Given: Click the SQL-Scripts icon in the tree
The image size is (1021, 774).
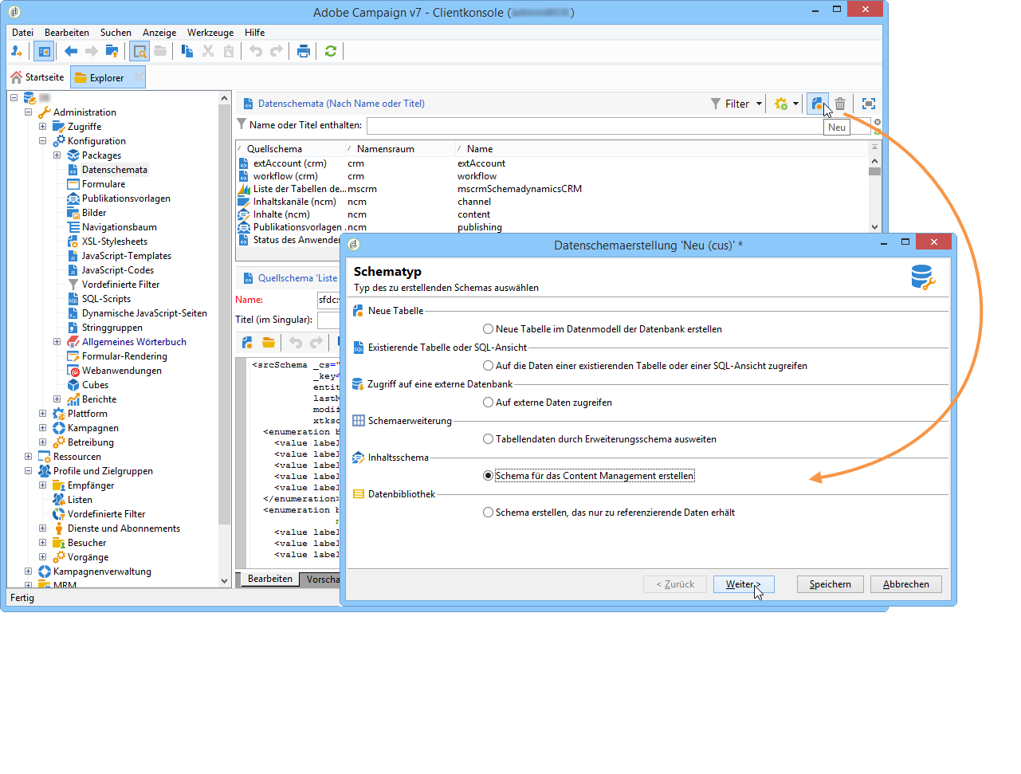Looking at the screenshot, I should 73,299.
